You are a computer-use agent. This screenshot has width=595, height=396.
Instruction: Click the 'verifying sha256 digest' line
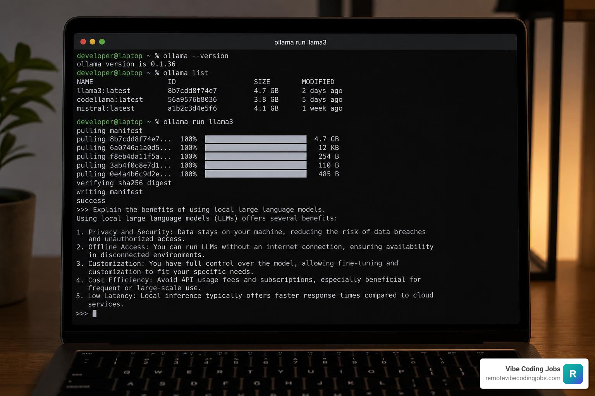pyautogui.click(x=124, y=183)
